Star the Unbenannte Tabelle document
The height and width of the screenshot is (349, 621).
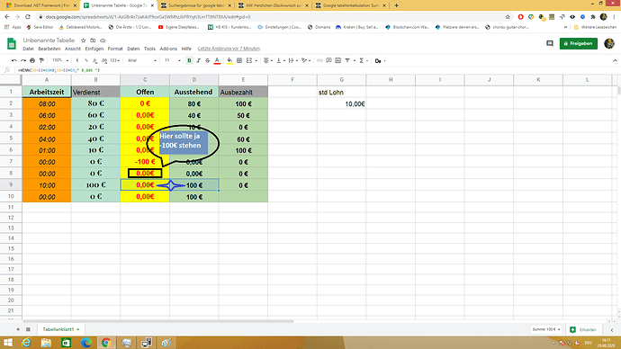point(83,40)
